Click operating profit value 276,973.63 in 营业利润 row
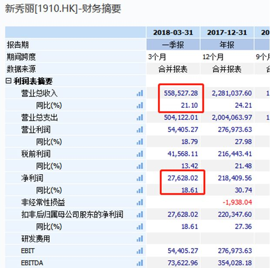Screen dimensions: 270x268 (235, 129)
